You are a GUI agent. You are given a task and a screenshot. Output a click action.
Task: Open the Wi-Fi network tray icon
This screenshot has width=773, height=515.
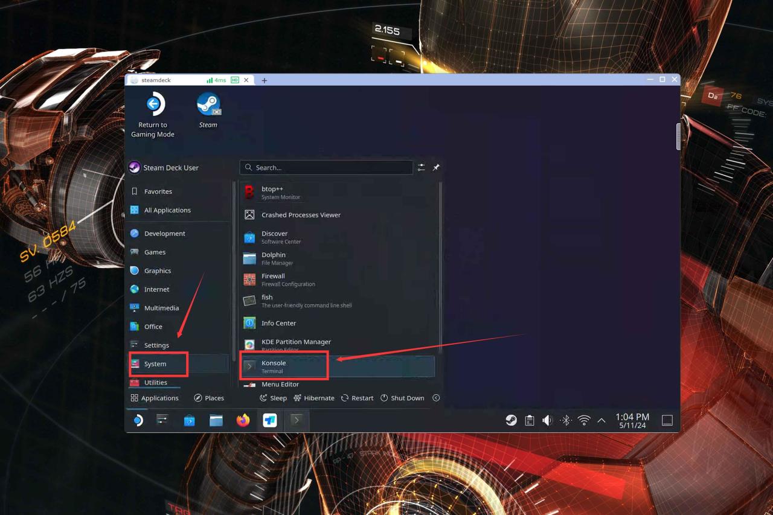click(x=584, y=420)
